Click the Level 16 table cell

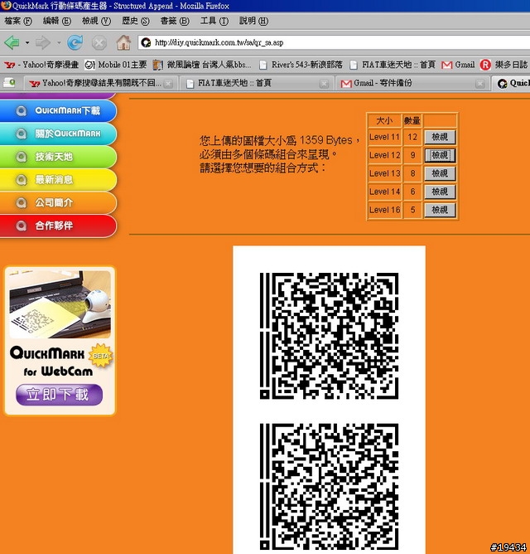[384, 210]
